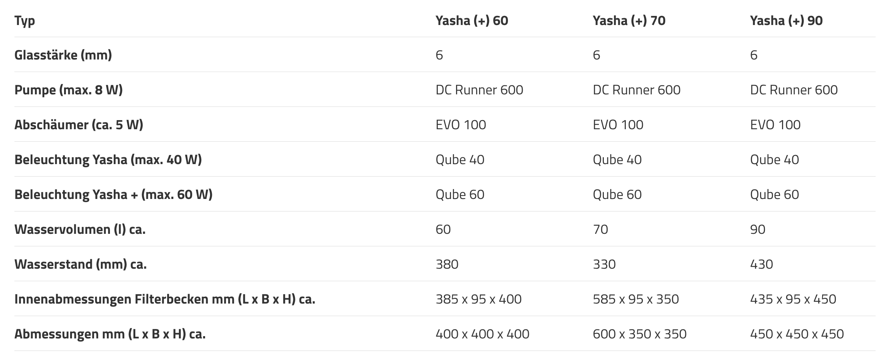Select the Glasstärke (mm) row label
Screen dimensions: 887x357
[63, 55]
